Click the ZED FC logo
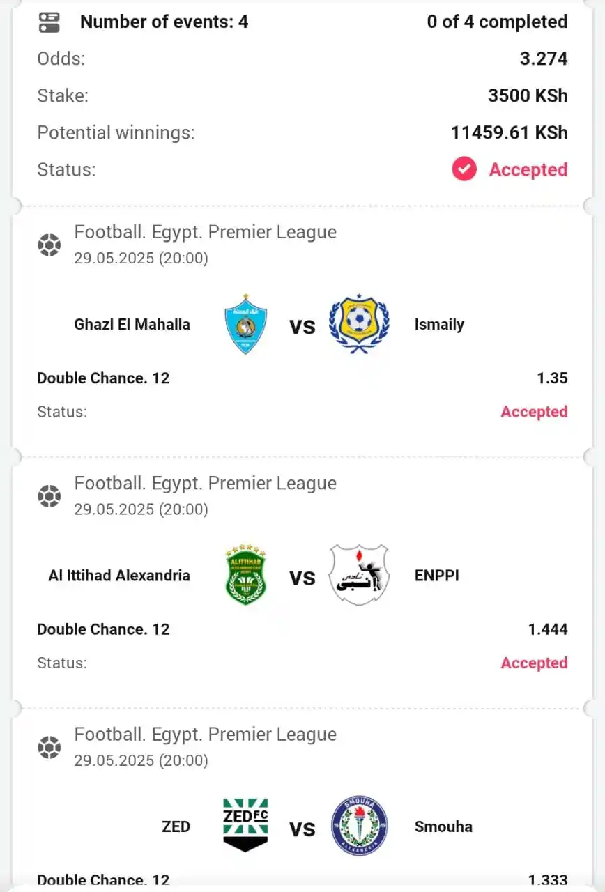The width and height of the screenshot is (605, 892). pos(246,826)
